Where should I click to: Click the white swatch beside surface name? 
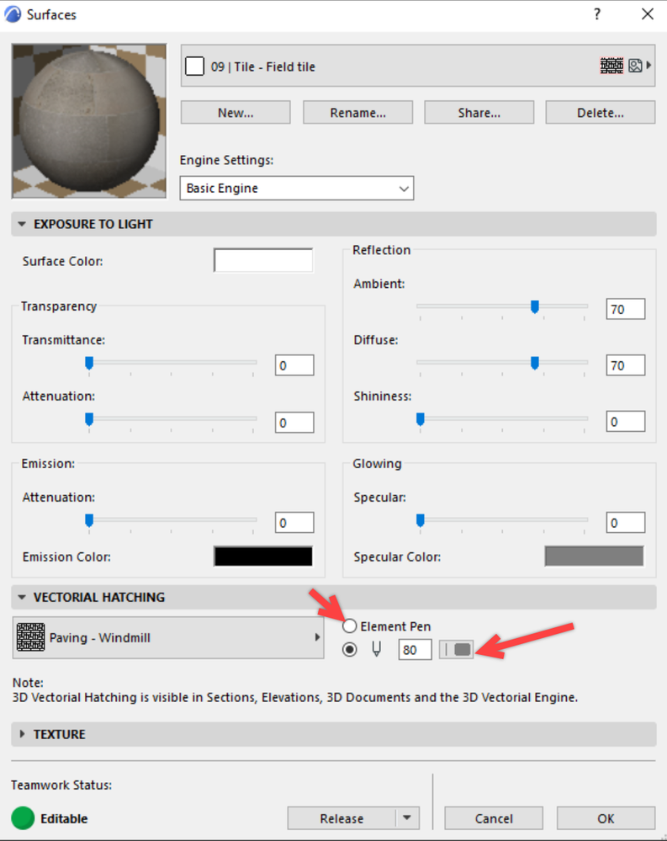194,67
